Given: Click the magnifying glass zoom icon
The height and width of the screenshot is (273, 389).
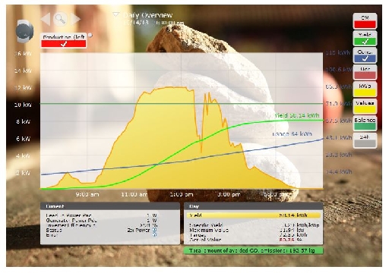Looking at the screenshot, I should click(x=60, y=19).
